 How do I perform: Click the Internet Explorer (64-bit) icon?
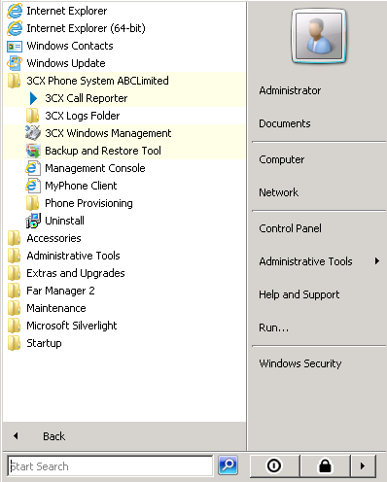pos(15,28)
